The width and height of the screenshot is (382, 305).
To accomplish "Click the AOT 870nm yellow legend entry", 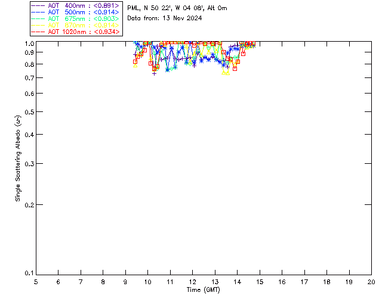I will click(75, 25).
